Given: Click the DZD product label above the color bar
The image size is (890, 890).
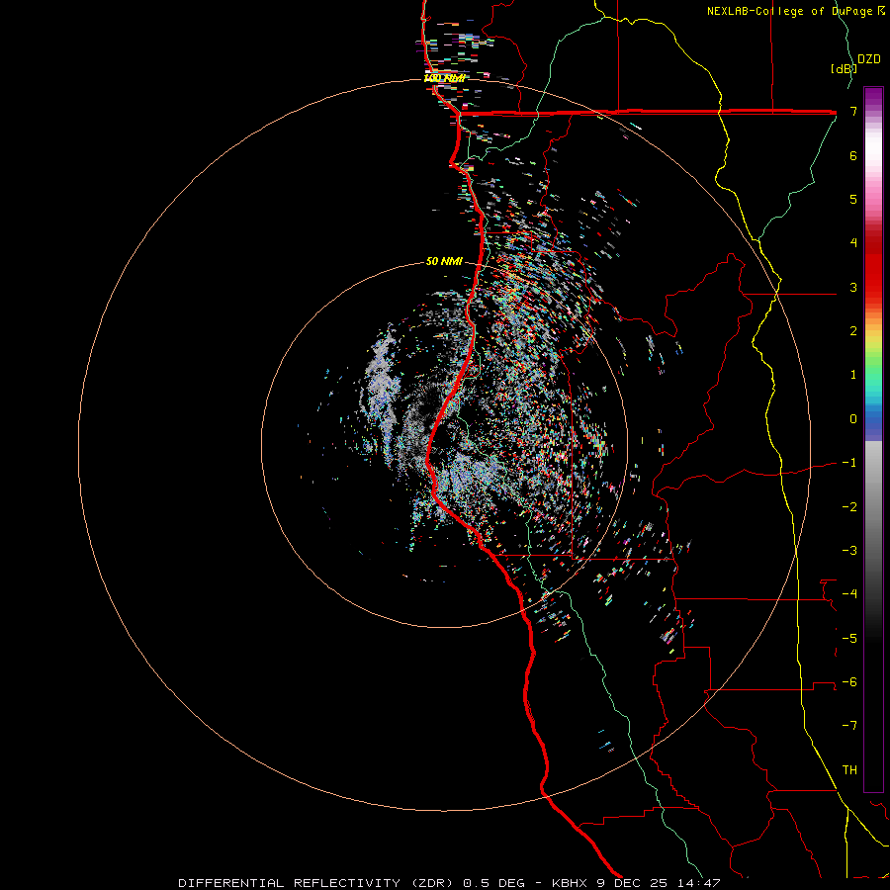Looking at the screenshot, I should [869, 59].
